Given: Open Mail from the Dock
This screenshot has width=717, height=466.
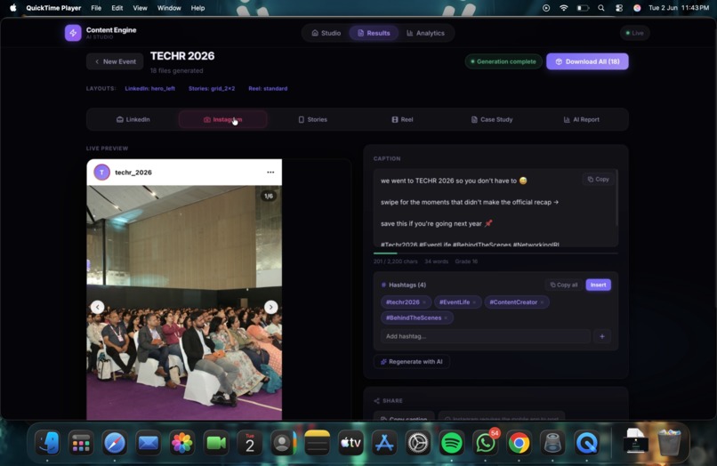Looking at the screenshot, I should 149,443.
